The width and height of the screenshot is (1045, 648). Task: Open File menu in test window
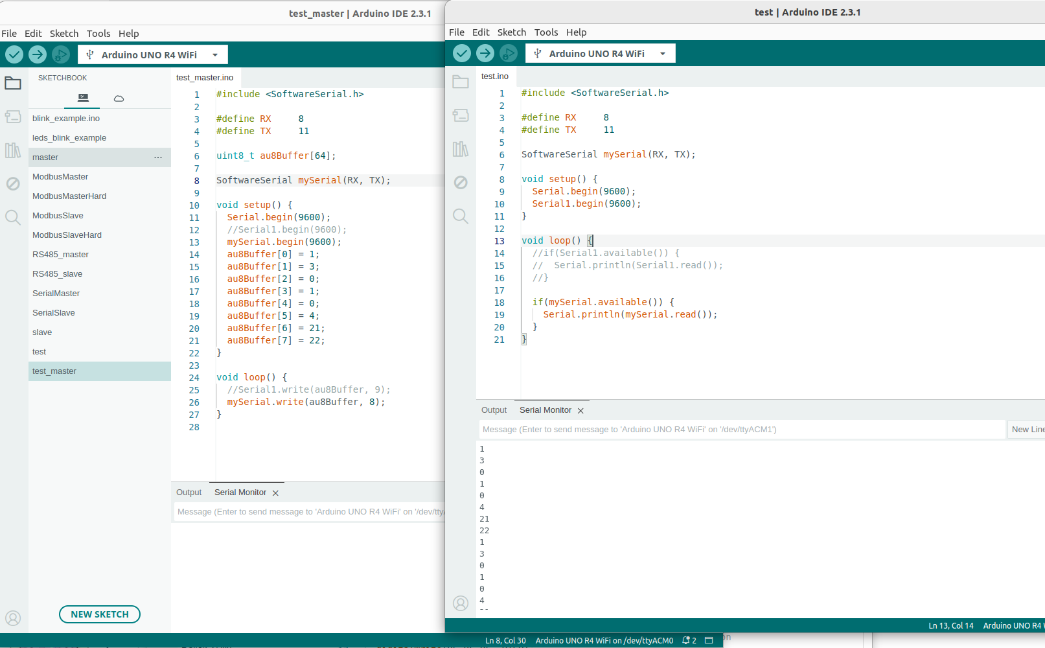click(457, 32)
